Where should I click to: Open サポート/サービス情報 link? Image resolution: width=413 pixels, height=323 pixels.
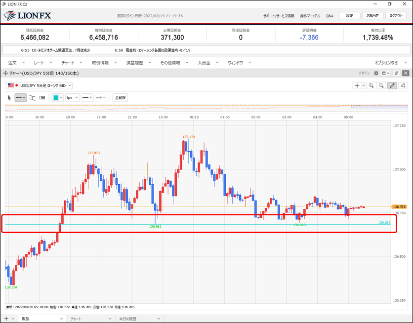(x=279, y=16)
